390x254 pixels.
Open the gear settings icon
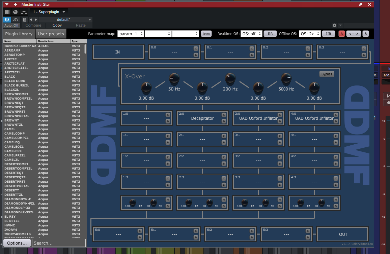tap(334, 25)
